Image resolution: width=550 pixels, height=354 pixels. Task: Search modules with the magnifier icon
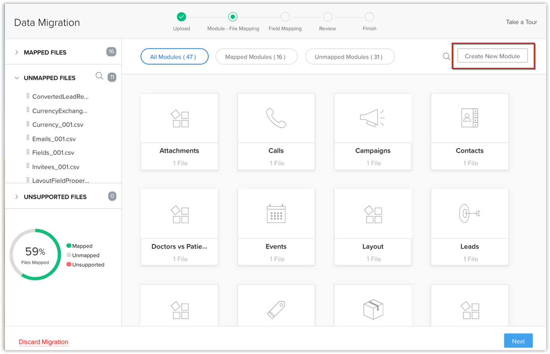(446, 57)
